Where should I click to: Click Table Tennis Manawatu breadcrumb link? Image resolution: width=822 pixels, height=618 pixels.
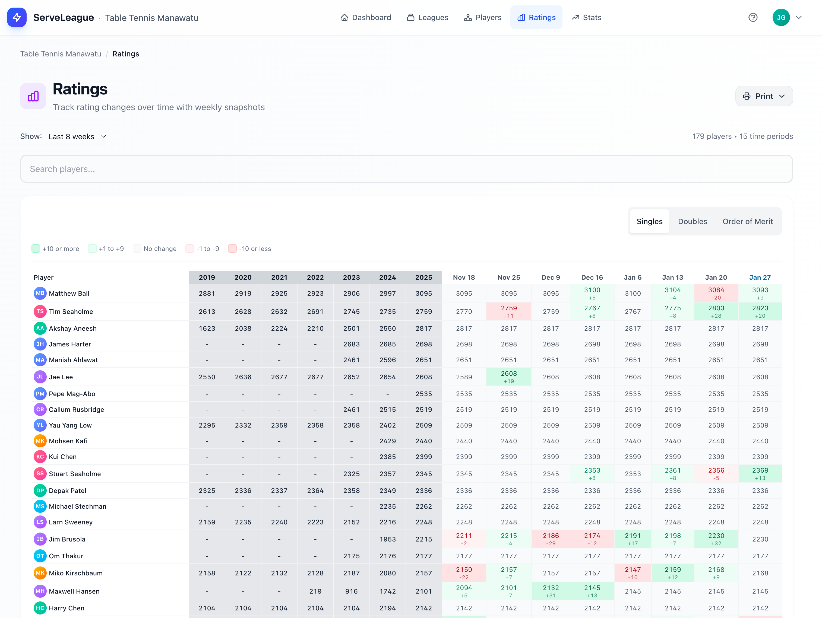point(61,54)
